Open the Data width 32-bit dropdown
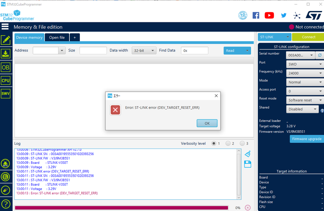The height and width of the screenshot is (211, 324). click(x=144, y=50)
